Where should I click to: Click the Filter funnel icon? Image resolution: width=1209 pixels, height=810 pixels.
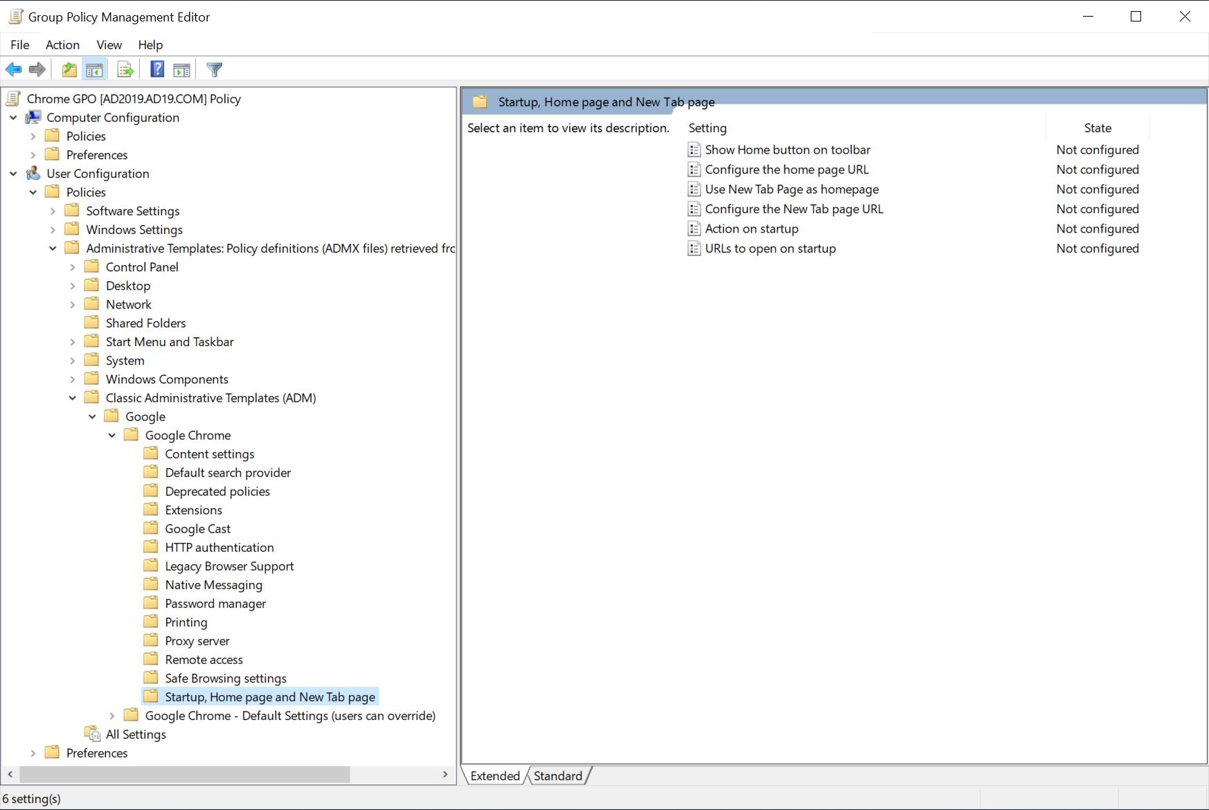point(215,69)
